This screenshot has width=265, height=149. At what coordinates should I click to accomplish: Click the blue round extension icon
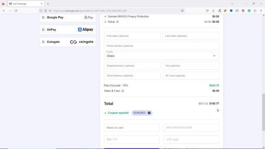(x=231, y=11)
